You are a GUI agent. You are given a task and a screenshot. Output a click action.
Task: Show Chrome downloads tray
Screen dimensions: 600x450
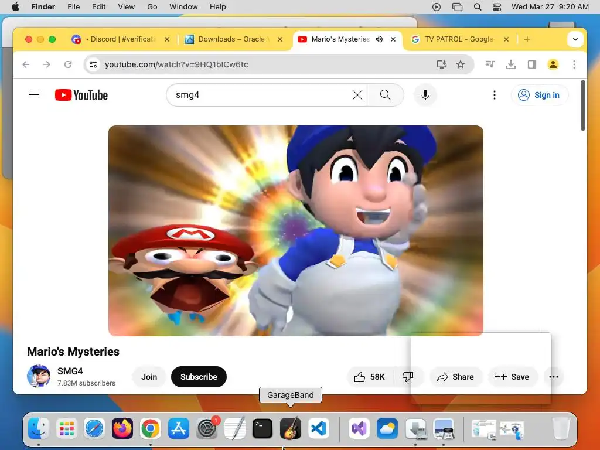coord(511,64)
